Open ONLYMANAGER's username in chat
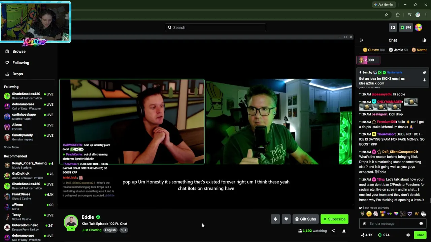Image resolution: width=431 pixels, height=242 pixels. [x=390, y=102]
